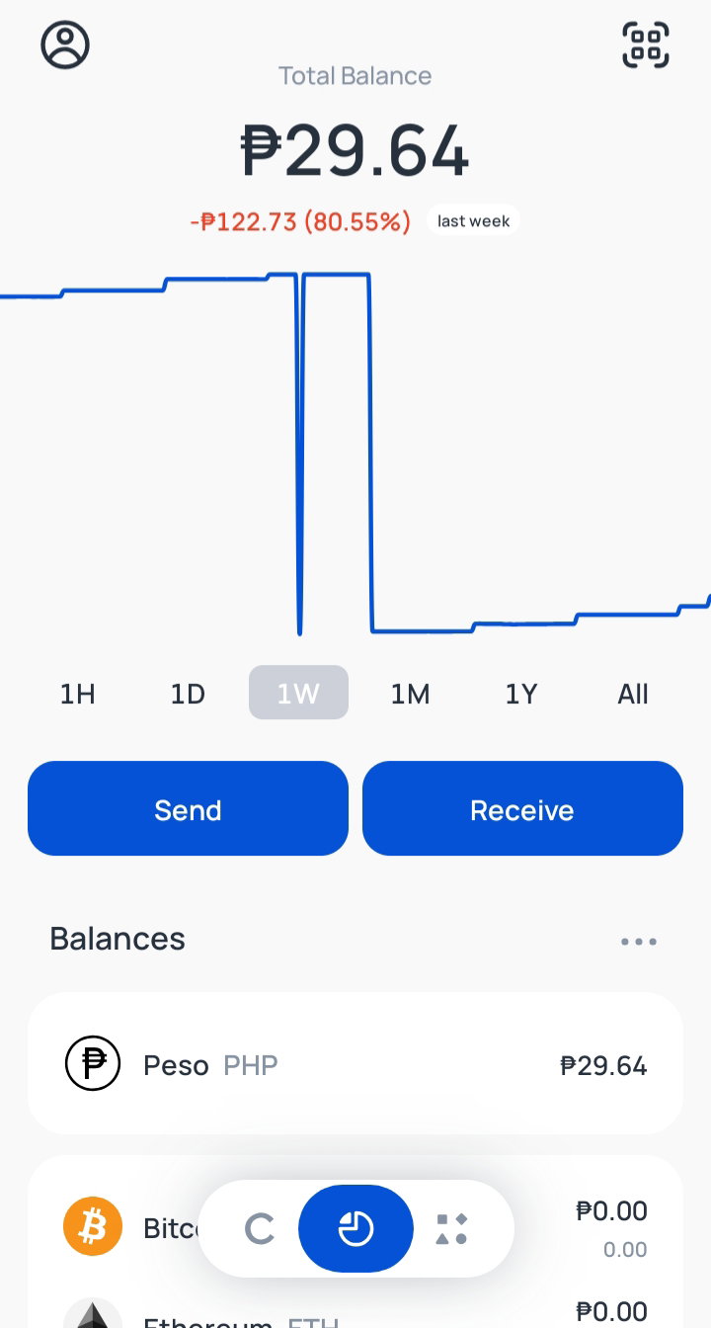Select the 1W chart range
Viewport: 711px width, 1328px height.
pos(298,693)
